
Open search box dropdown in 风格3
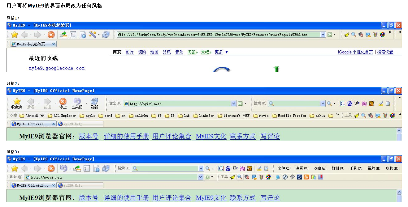point(201,168)
